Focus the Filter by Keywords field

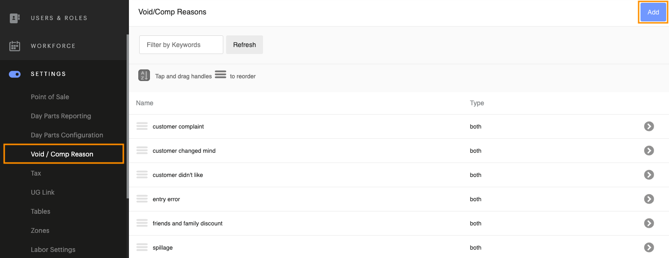point(181,45)
